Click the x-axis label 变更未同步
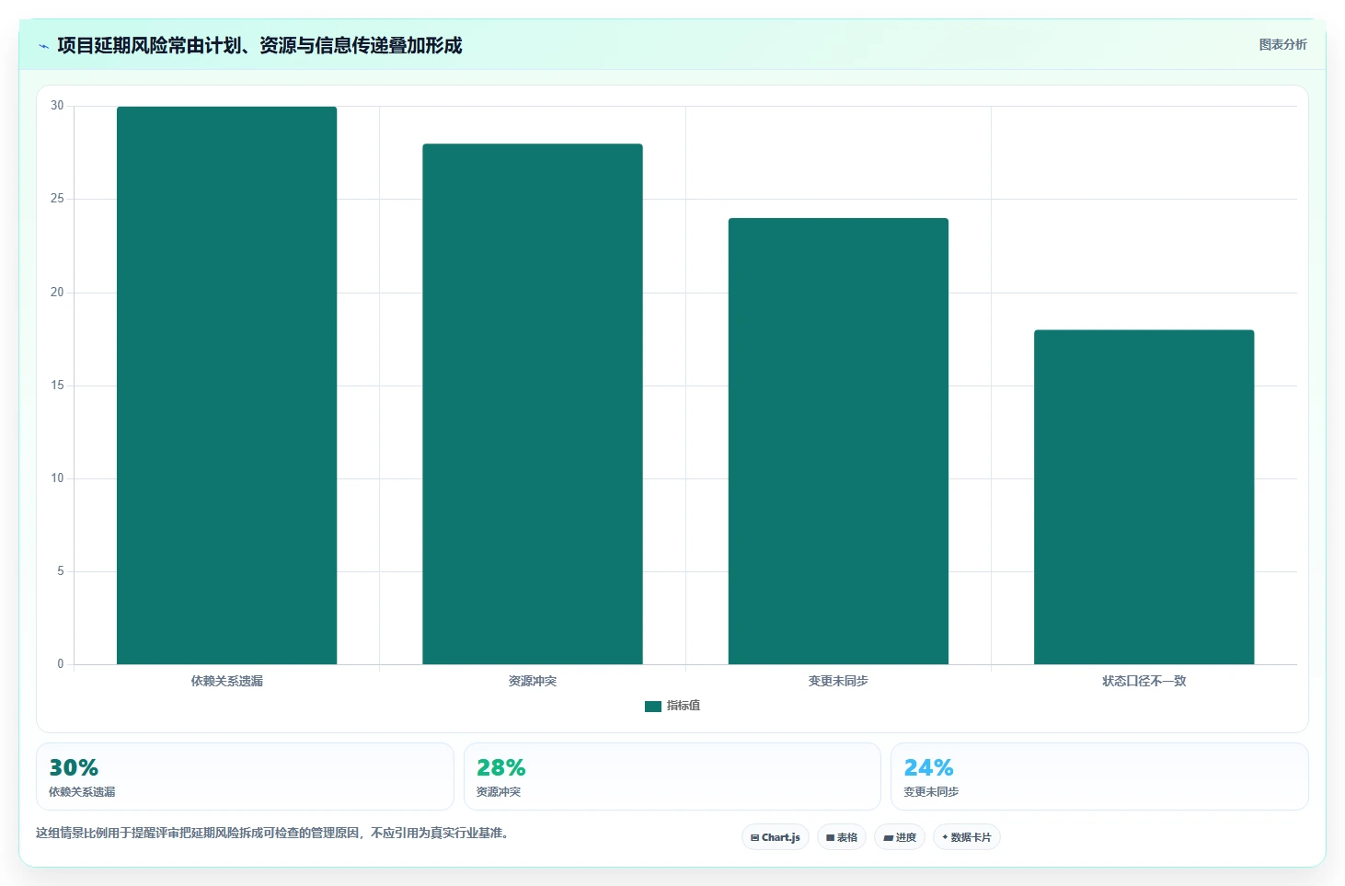The width and height of the screenshot is (1345, 886). point(838,681)
